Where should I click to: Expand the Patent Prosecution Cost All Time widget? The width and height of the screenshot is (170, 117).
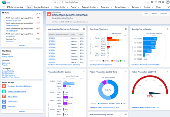click(126, 72)
